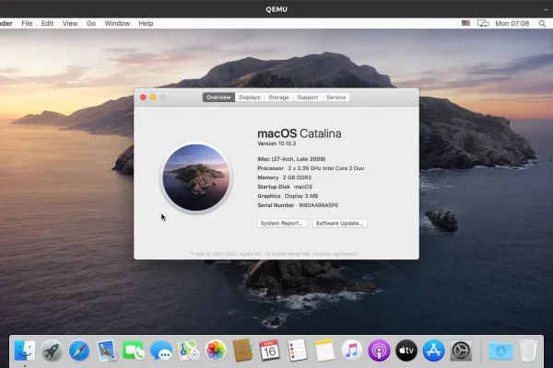Screen dimensions: 553x368
Task: Open Photos flower icon in Dock
Action: [215, 351]
